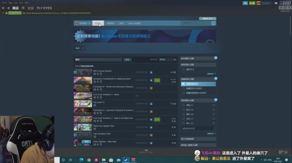
Task: Open the Train Simulator 2021 result
Action: coord(125,135)
